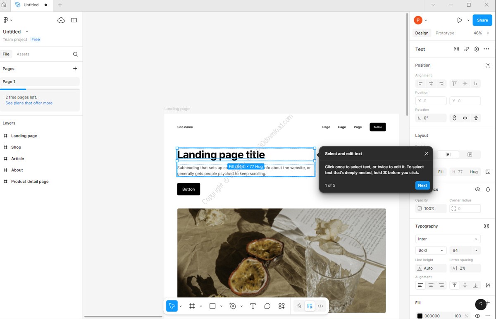The image size is (496, 319).
Task: Click the align left icon in Position
Action: 420,84
